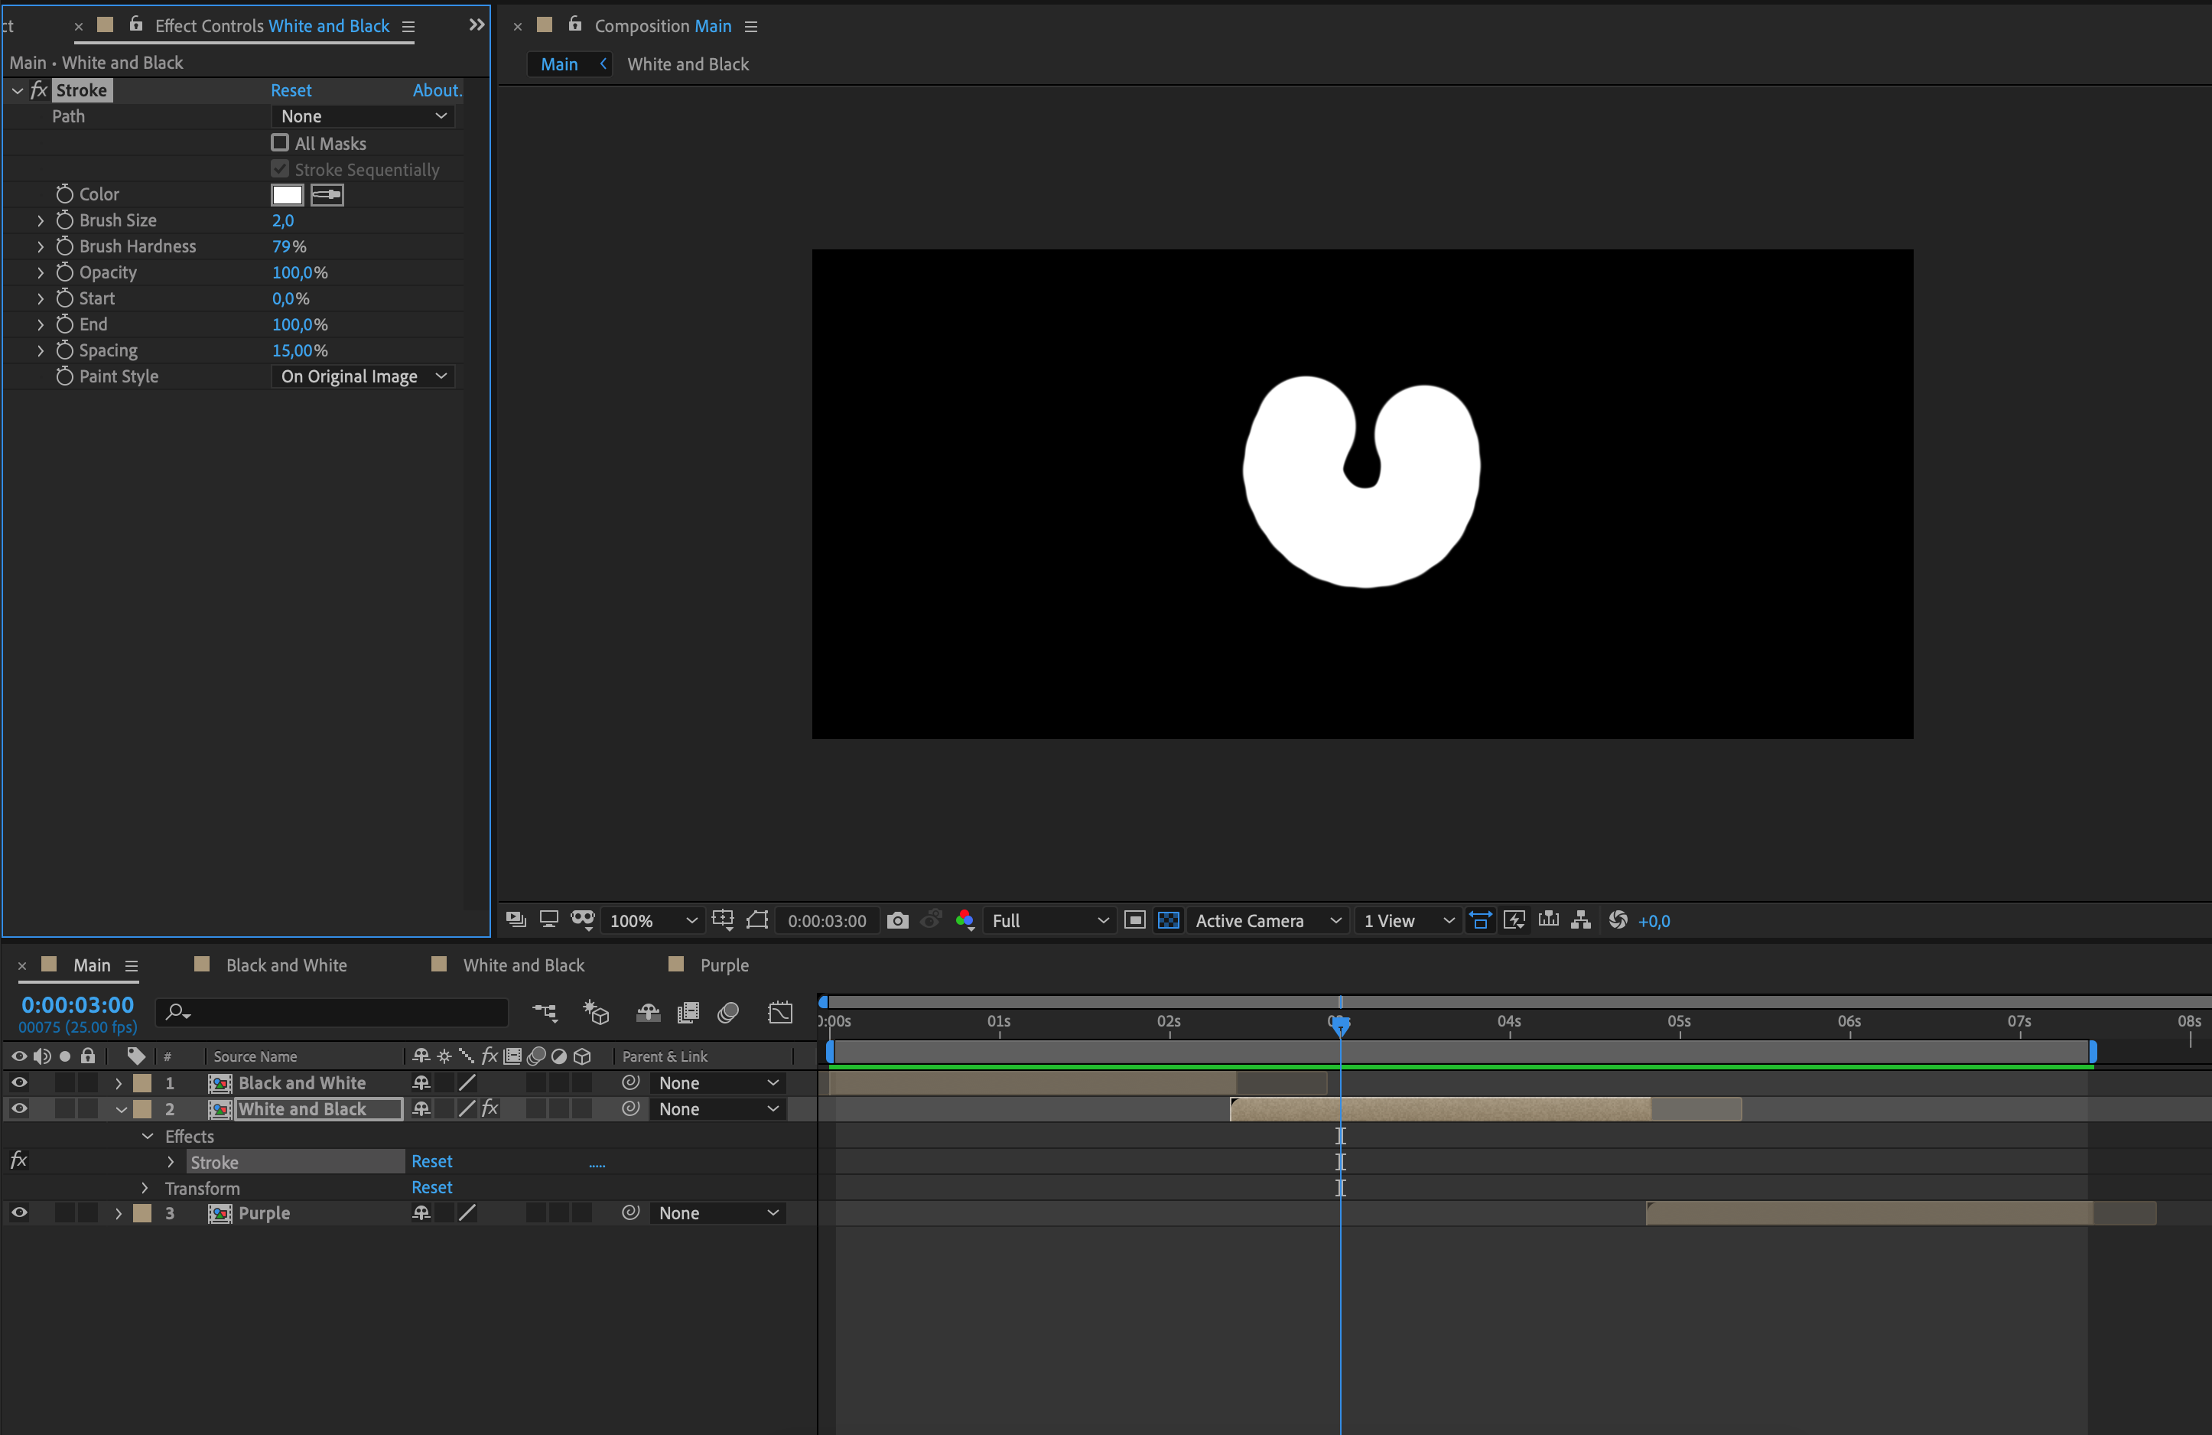The width and height of the screenshot is (2212, 1435).
Task: Click the composition flowchart icon
Action: [1580, 920]
